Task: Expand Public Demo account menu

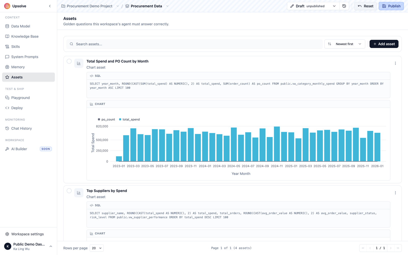Action: (51, 246)
